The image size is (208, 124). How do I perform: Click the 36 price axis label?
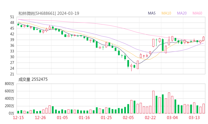coord(12,45)
